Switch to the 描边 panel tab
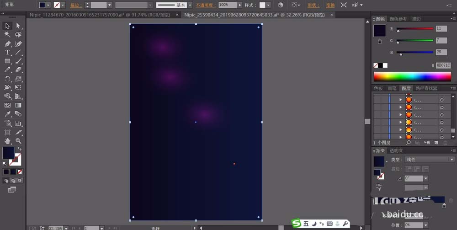This screenshot has height=230, width=457. click(x=416, y=19)
